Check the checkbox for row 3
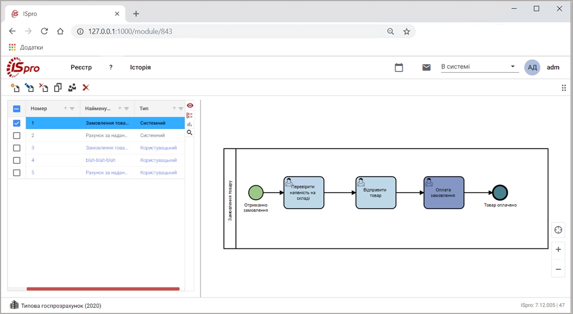 click(x=17, y=148)
